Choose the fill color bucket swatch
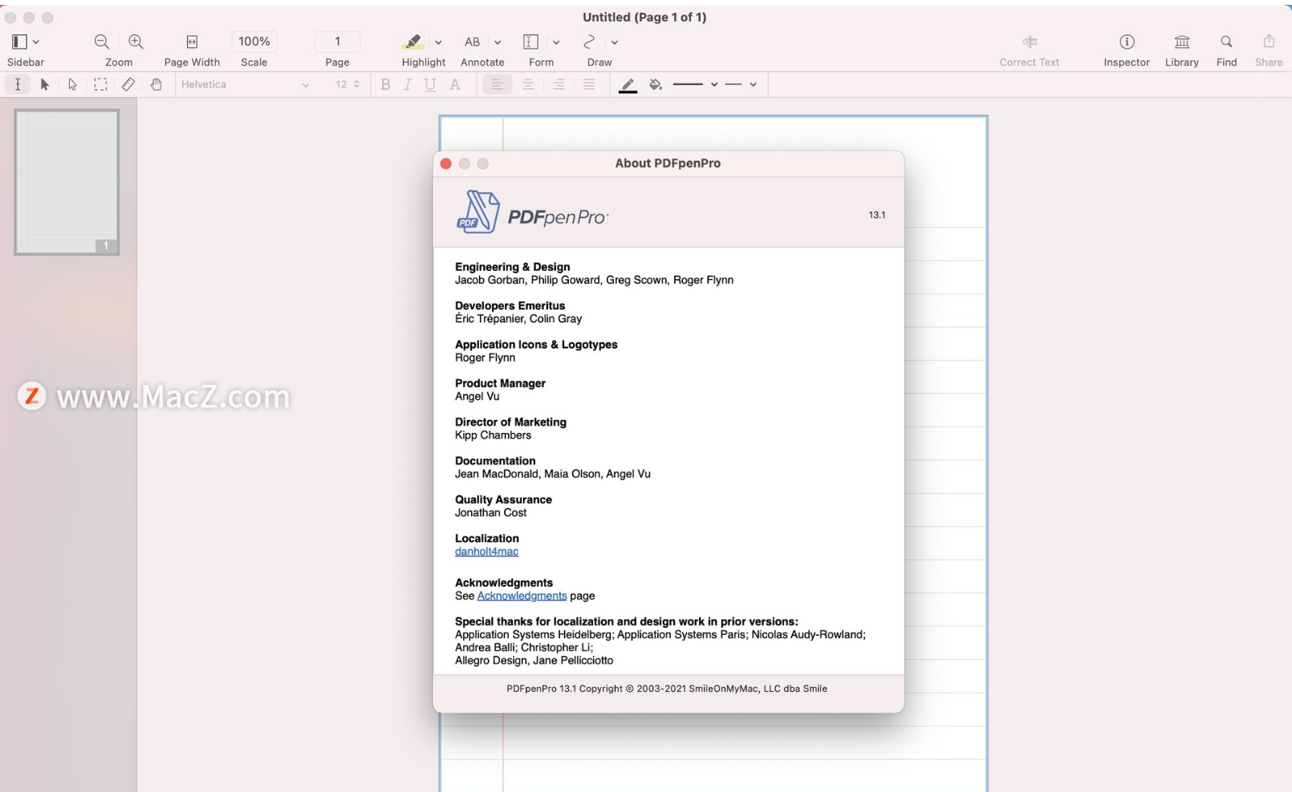Image resolution: width=1292 pixels, height=792 pixels. 656,84
